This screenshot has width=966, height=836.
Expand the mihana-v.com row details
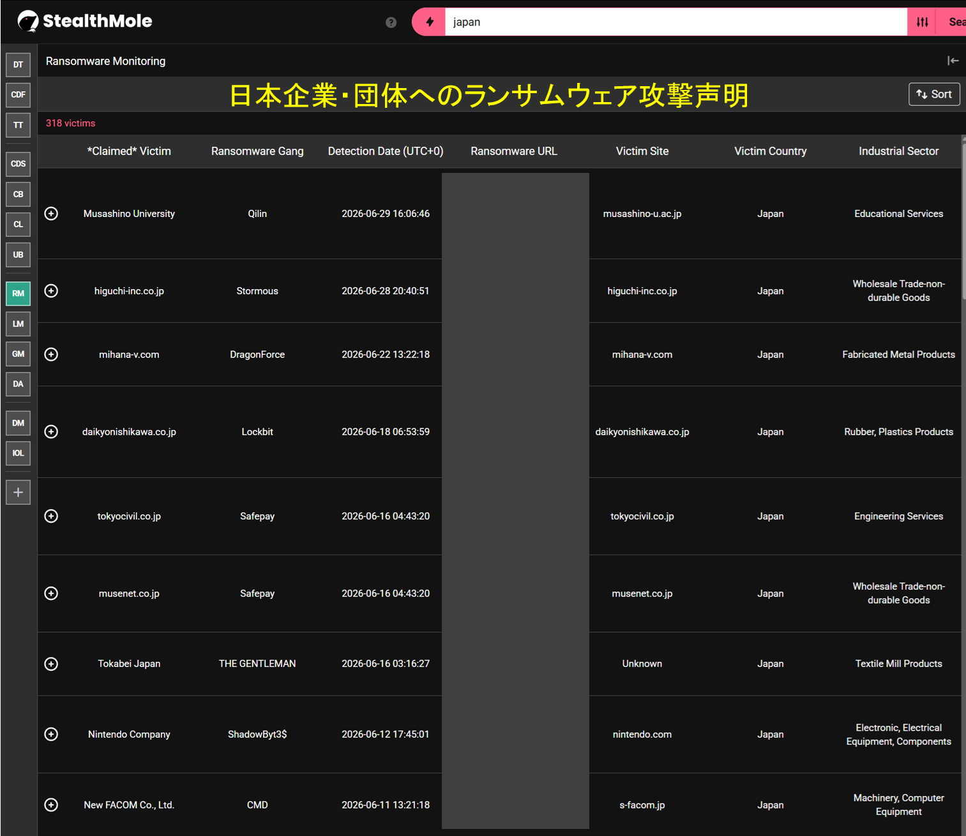coord(51,354)
